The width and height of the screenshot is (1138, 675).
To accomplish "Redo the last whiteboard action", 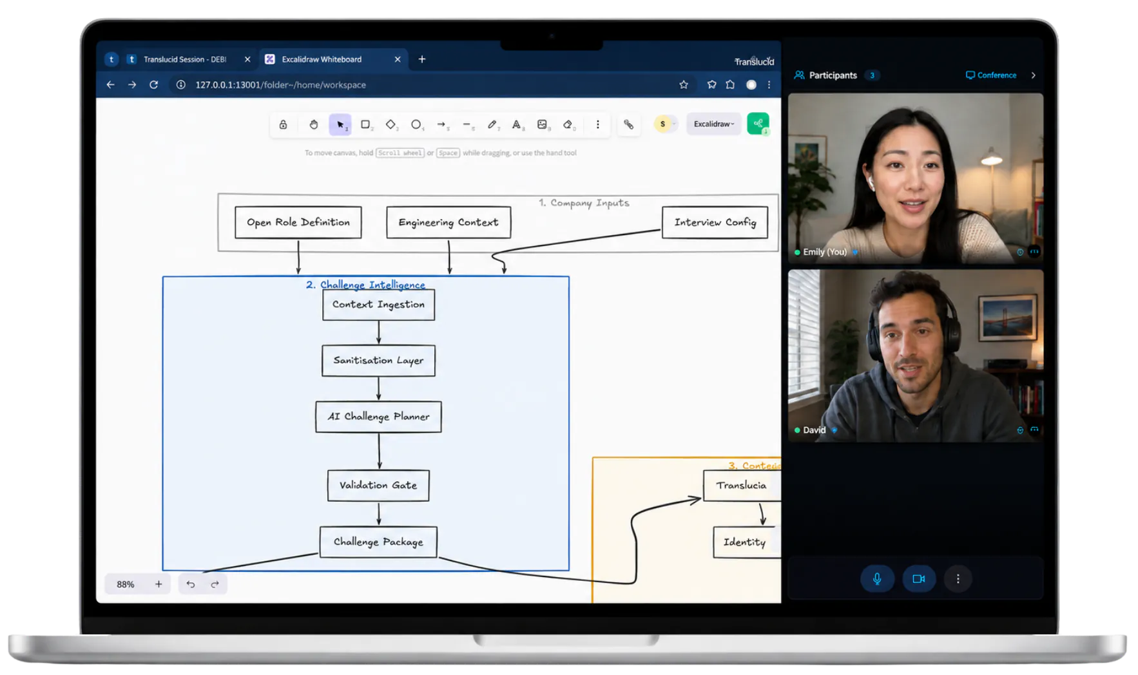I will pos(215,584).
